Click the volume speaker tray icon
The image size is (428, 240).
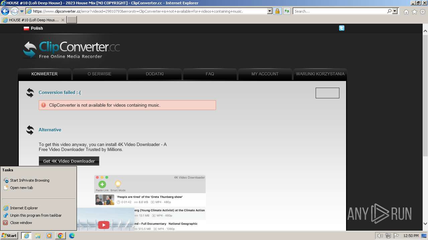pos(380,236)
